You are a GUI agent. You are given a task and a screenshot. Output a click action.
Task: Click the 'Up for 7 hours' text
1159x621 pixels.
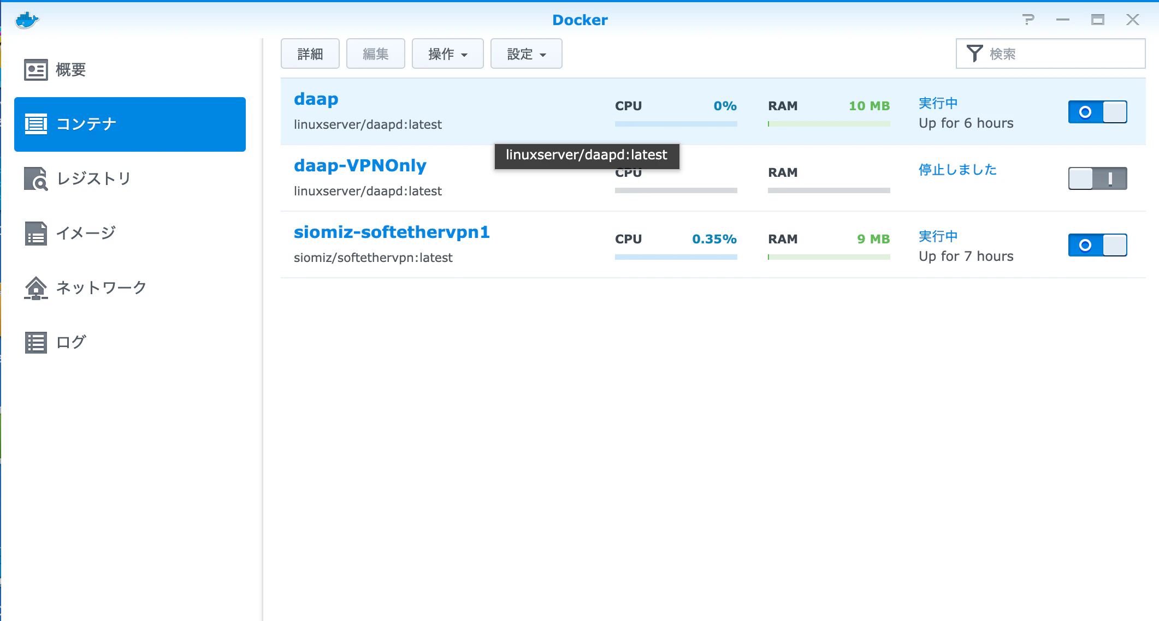[966, 256]
